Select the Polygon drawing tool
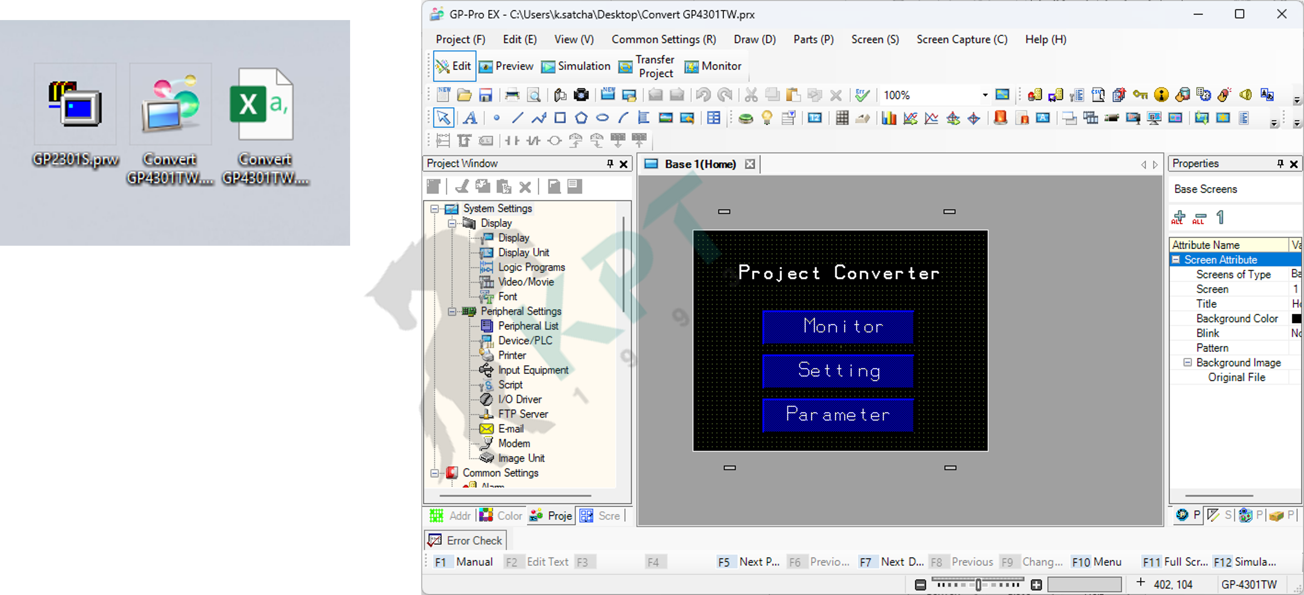This screenshot has width=1304, height=595. coord(581,118)
